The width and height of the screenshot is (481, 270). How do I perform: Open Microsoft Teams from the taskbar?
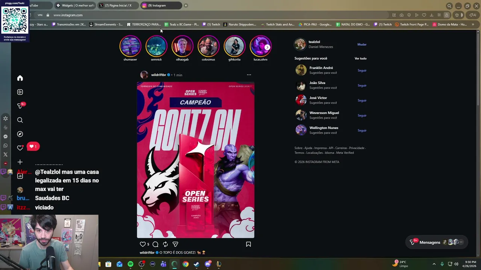point(163,264)
